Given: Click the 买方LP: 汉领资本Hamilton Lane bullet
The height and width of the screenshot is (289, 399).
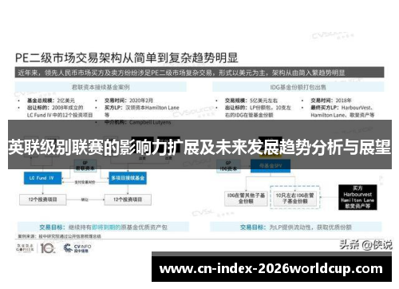Looking at the screenshot, I should click(x=142, y=111).
